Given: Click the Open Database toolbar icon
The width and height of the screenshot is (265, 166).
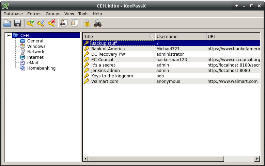Looking at the screenshot, I should coord(7,23).
